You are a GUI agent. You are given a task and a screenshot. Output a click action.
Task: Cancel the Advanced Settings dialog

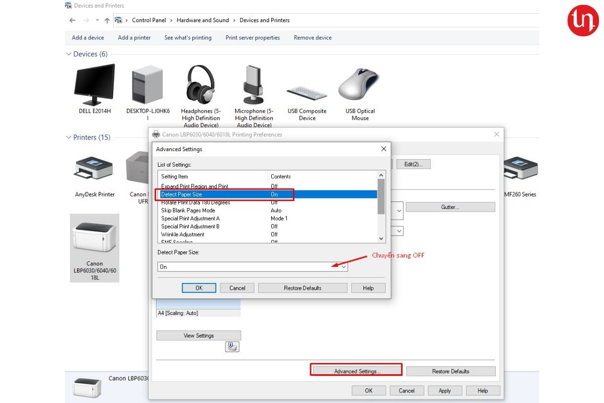tap(237, 288)
